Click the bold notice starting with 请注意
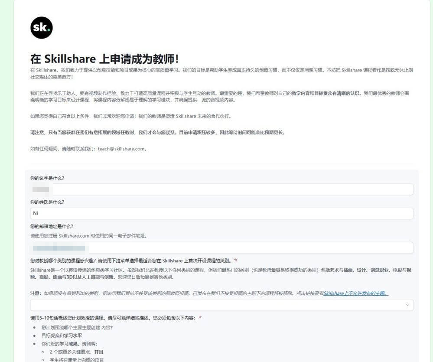This screenshot has height=362, width=433. [157, 133]
